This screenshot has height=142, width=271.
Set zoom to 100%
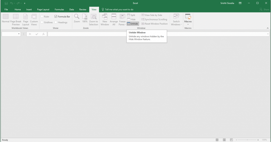pyautogui.click(x=85, y=18)
